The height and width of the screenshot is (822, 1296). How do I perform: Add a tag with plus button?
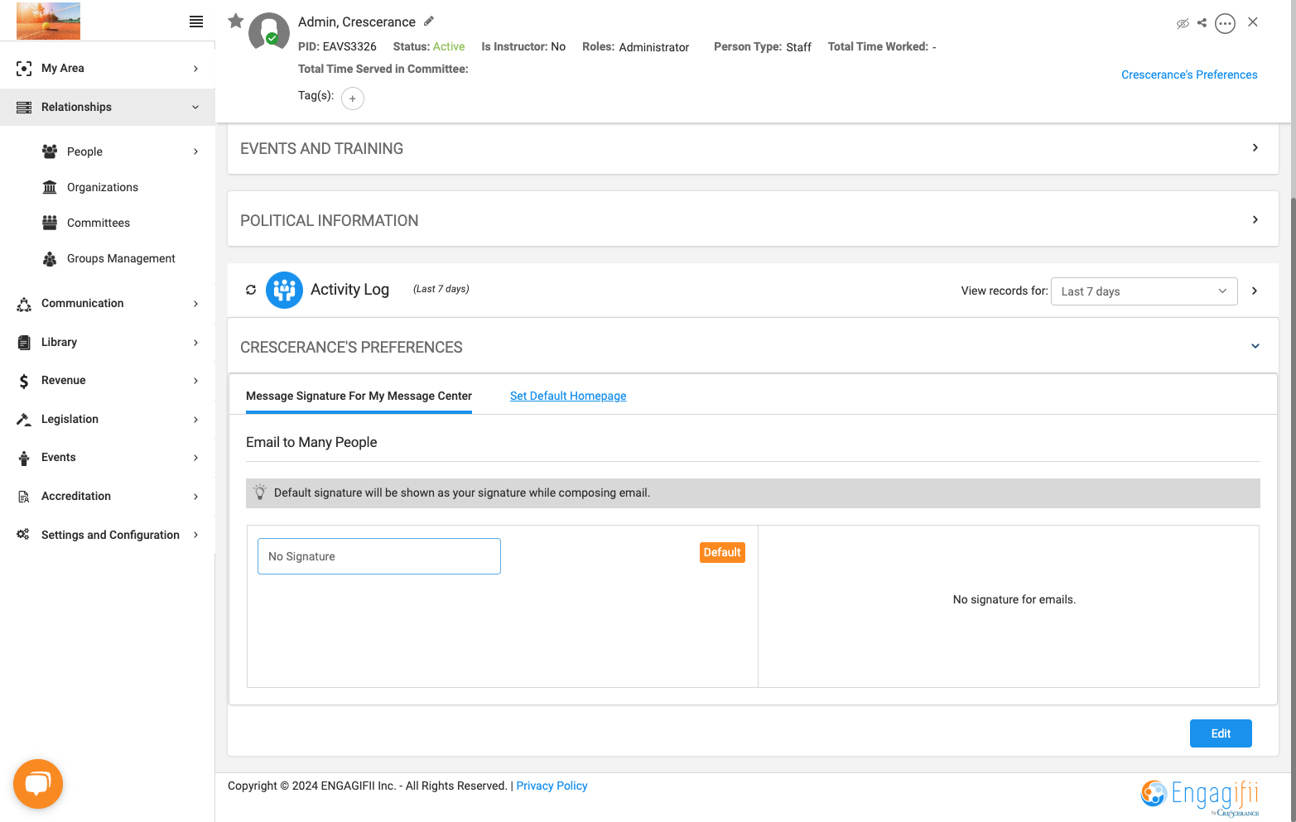pos(353,99)
